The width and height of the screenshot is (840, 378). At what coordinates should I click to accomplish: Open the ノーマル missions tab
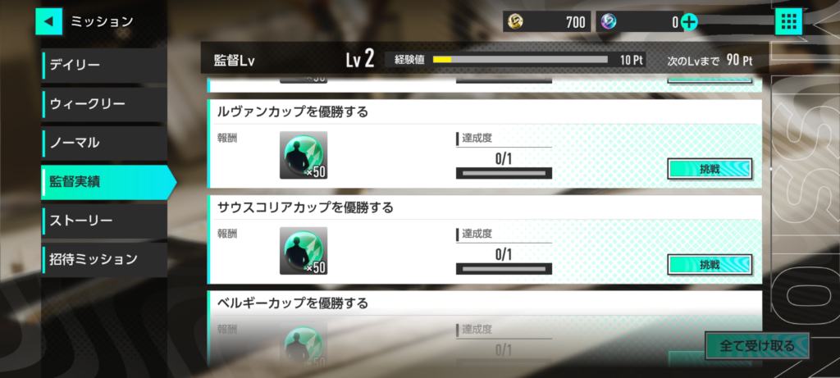point(104,143)
